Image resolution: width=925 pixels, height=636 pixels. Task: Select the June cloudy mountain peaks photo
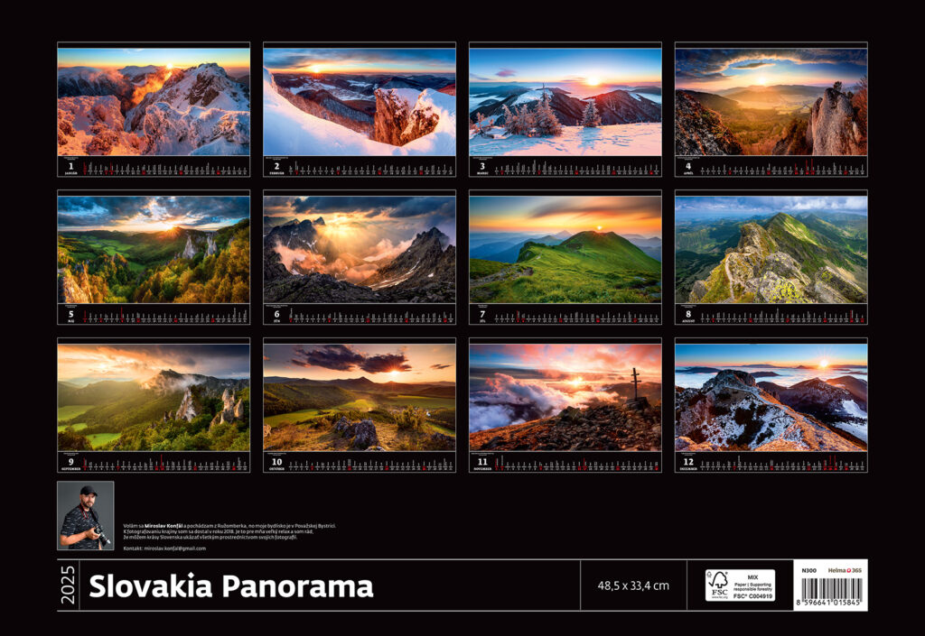[360, 249]
